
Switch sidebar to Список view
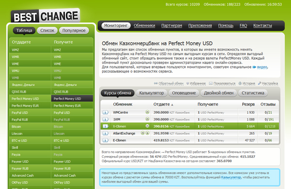48,31
